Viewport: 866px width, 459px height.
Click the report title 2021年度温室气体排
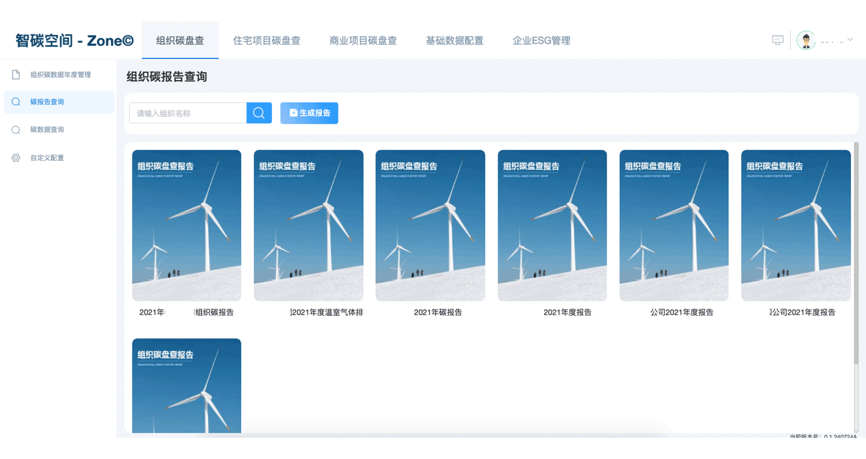click(327, 312)
